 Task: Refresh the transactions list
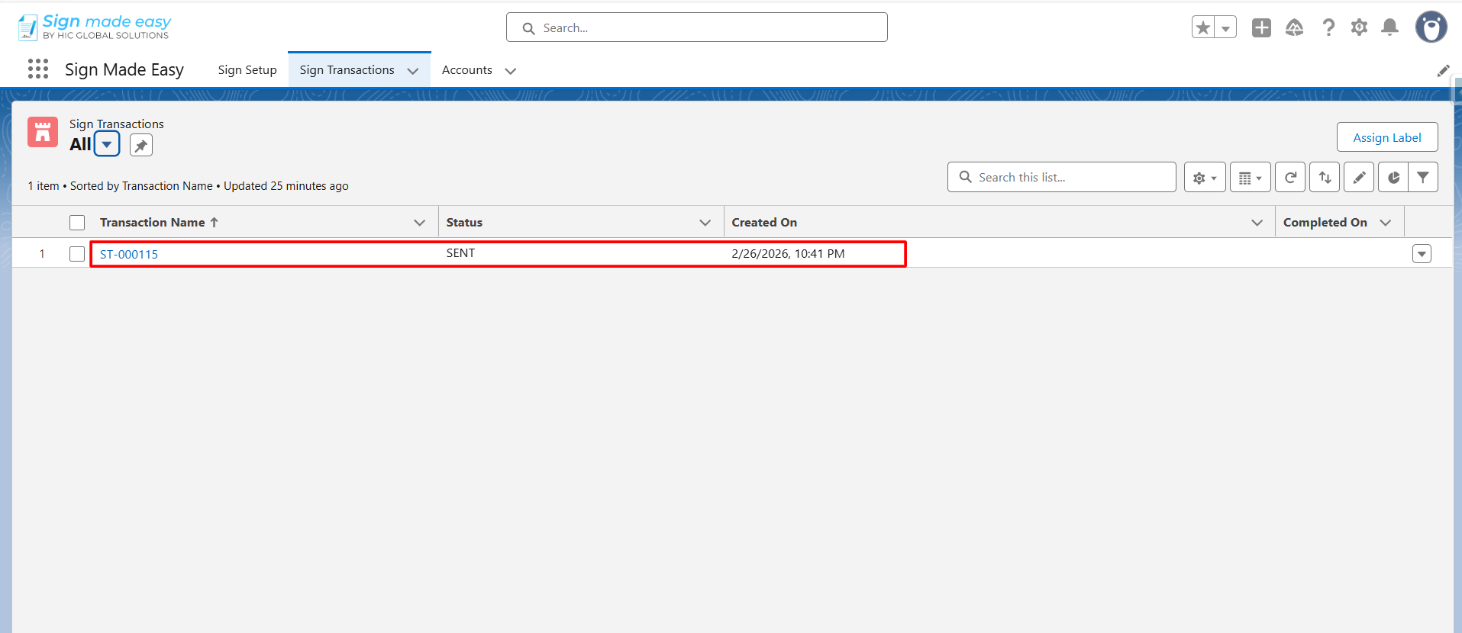click(1290, 178)
